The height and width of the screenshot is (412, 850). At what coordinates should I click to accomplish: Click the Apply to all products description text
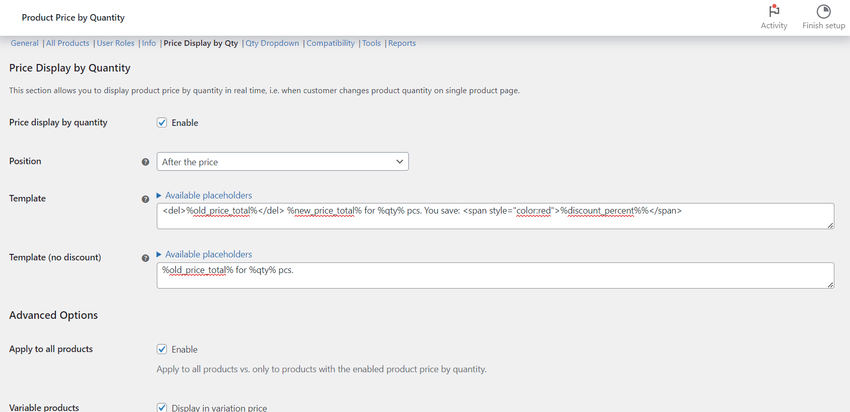tap(322, 369)
